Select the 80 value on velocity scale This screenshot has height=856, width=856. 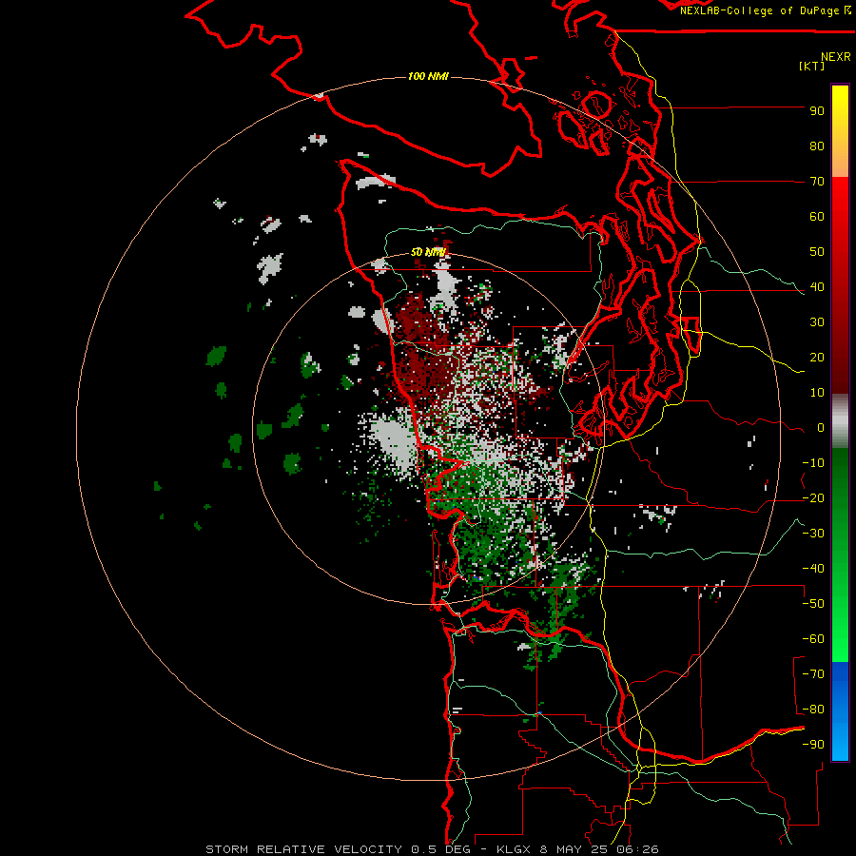click(x=817, y=146)
